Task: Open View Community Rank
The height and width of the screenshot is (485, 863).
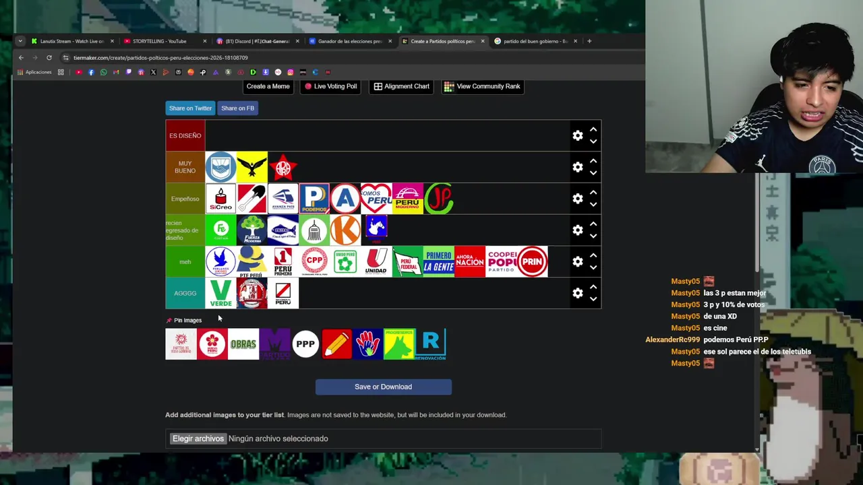Action: click(x=482, y=86)
